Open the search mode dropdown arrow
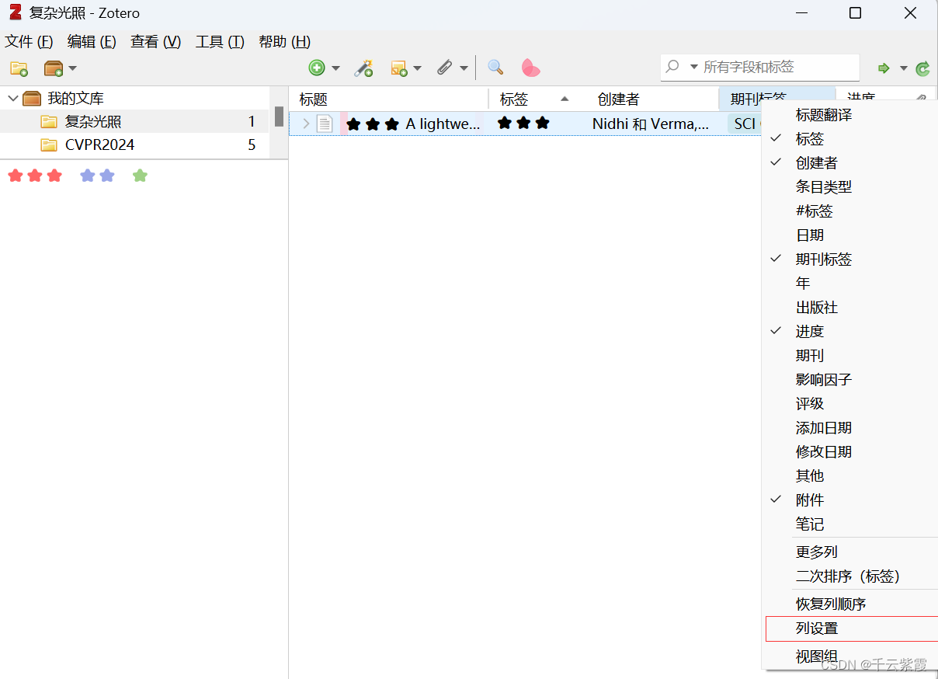938x679 pixels. coord(694,67)
